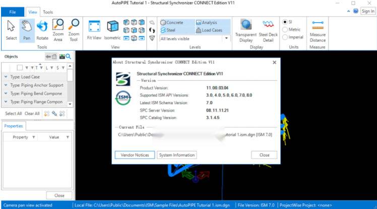377x209 pixels.
Task: Click the home icon in Objects panel
Action: pyautogui.click(x=54, y=57)
